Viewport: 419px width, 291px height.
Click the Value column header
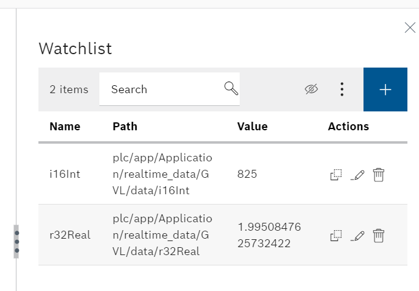[252, 127]
